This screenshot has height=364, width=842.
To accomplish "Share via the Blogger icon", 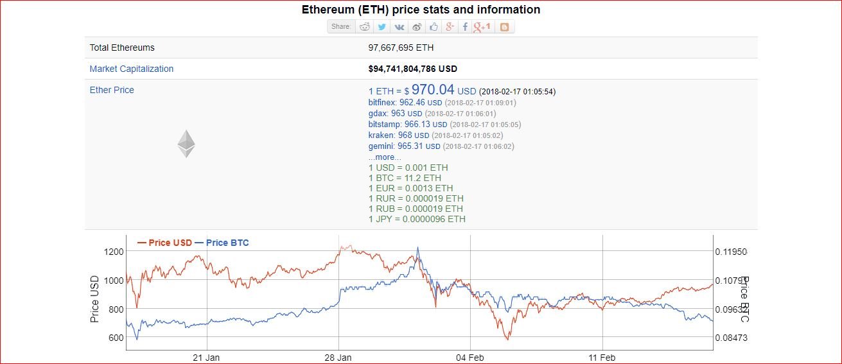I will [504, 27].
